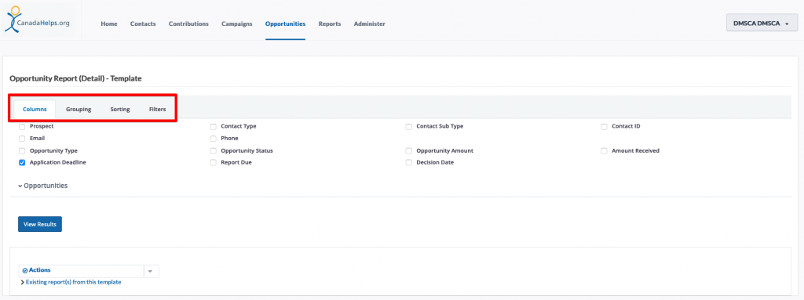Collapse the Opportunities section
This screenshot has height=300, width=804.
[x=42, y=186]
